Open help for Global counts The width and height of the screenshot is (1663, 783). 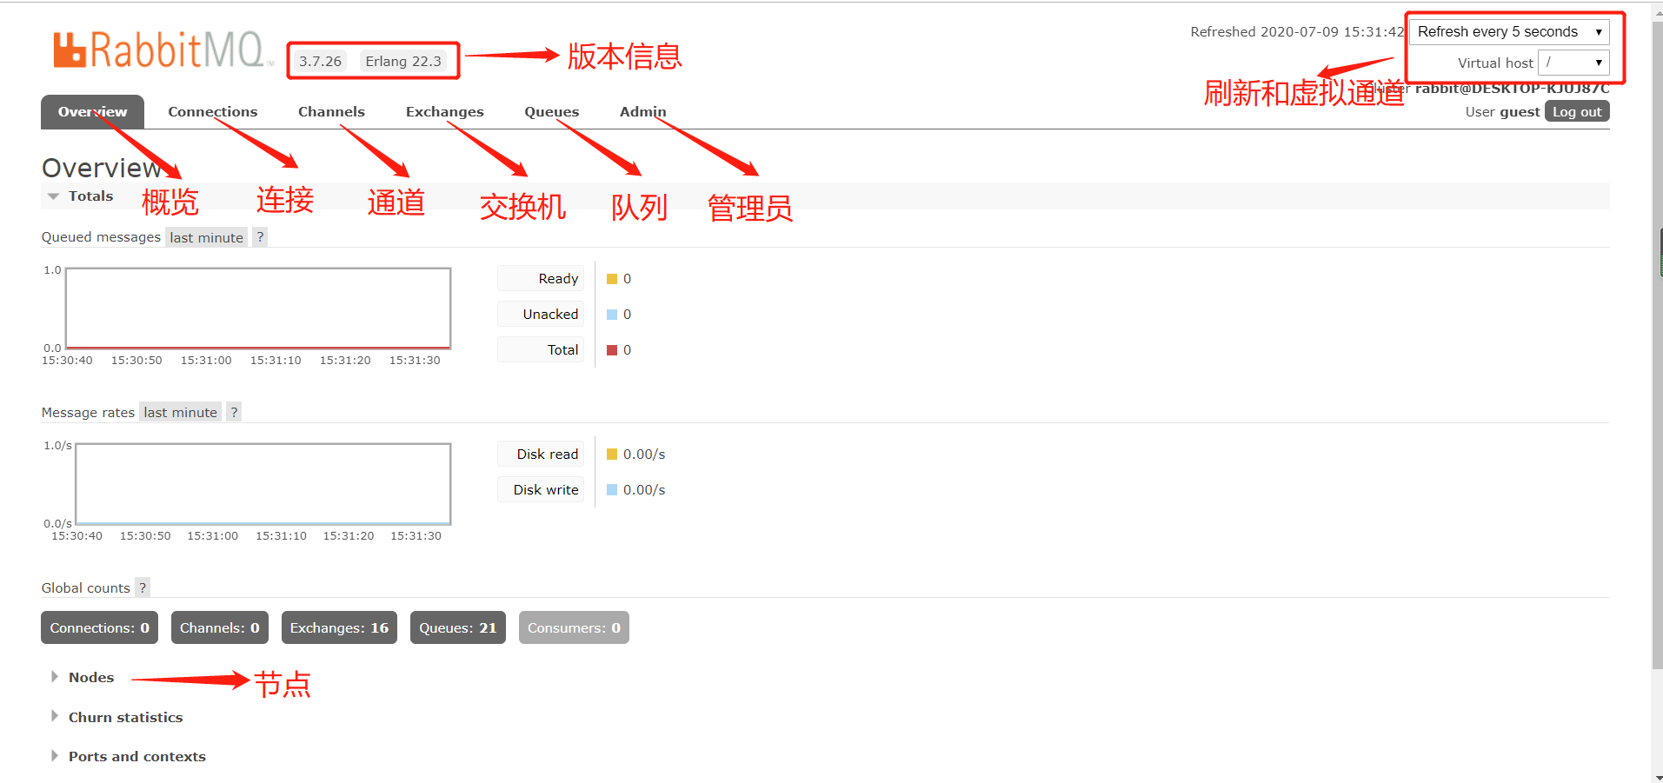pyautogui.click(x=143, y=587)
